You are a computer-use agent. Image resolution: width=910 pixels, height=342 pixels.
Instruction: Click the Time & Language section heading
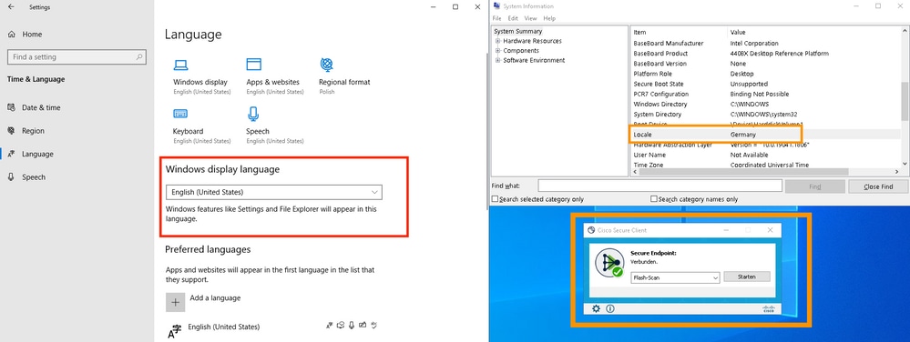[36, 79]
